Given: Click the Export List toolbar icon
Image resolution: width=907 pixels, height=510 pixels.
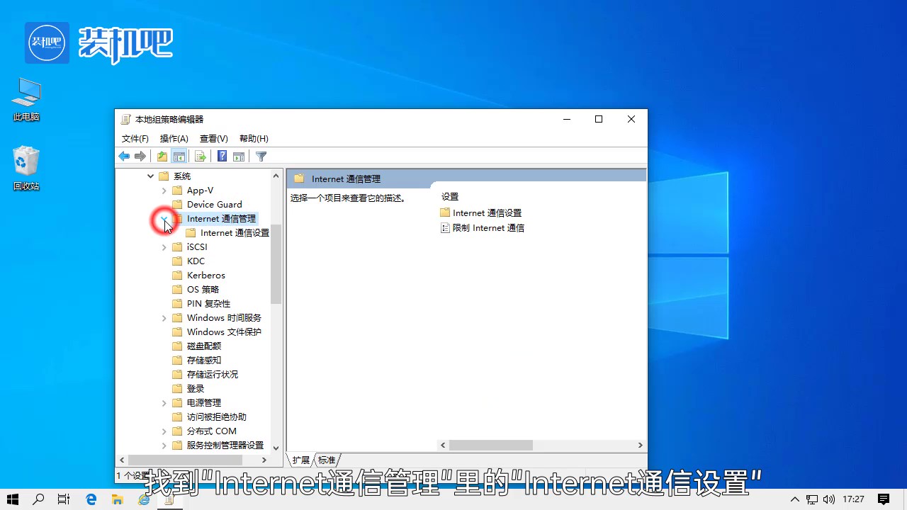Looking at the screenshot, I should tap(199, 156).
